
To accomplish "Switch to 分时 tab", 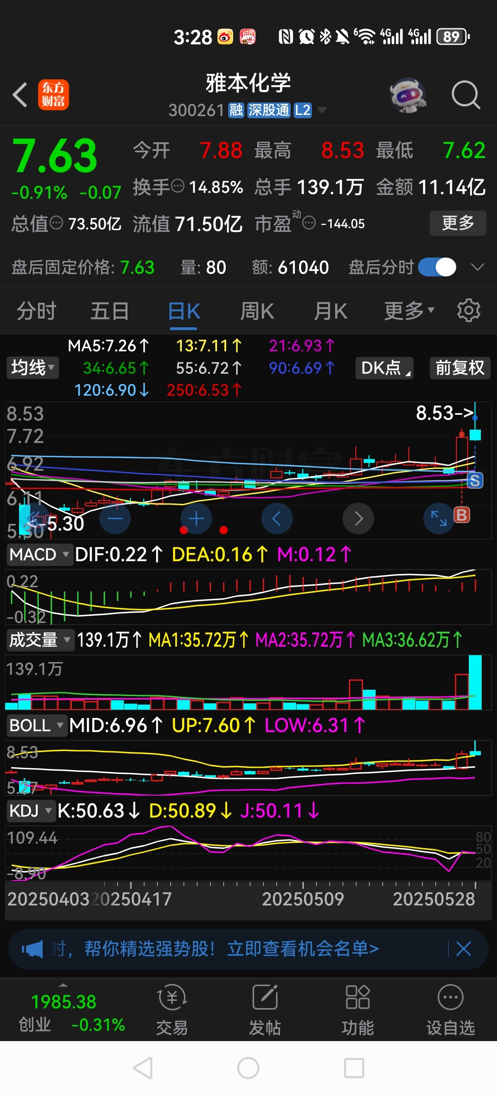I will 36,311.
